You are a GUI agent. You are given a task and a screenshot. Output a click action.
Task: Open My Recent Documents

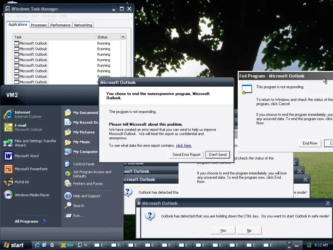81,122
